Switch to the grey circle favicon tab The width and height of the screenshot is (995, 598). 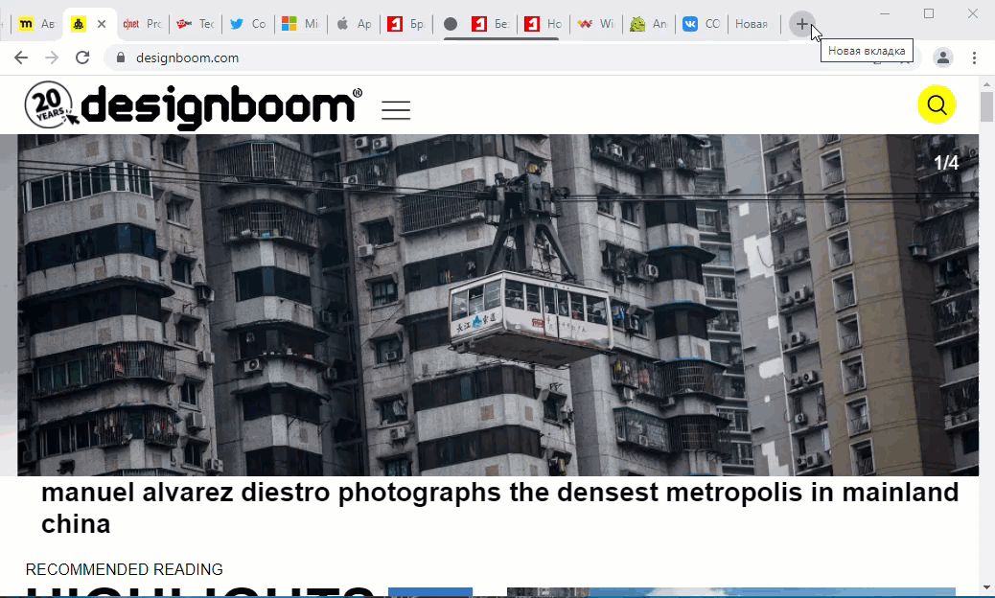click(451, 24)
